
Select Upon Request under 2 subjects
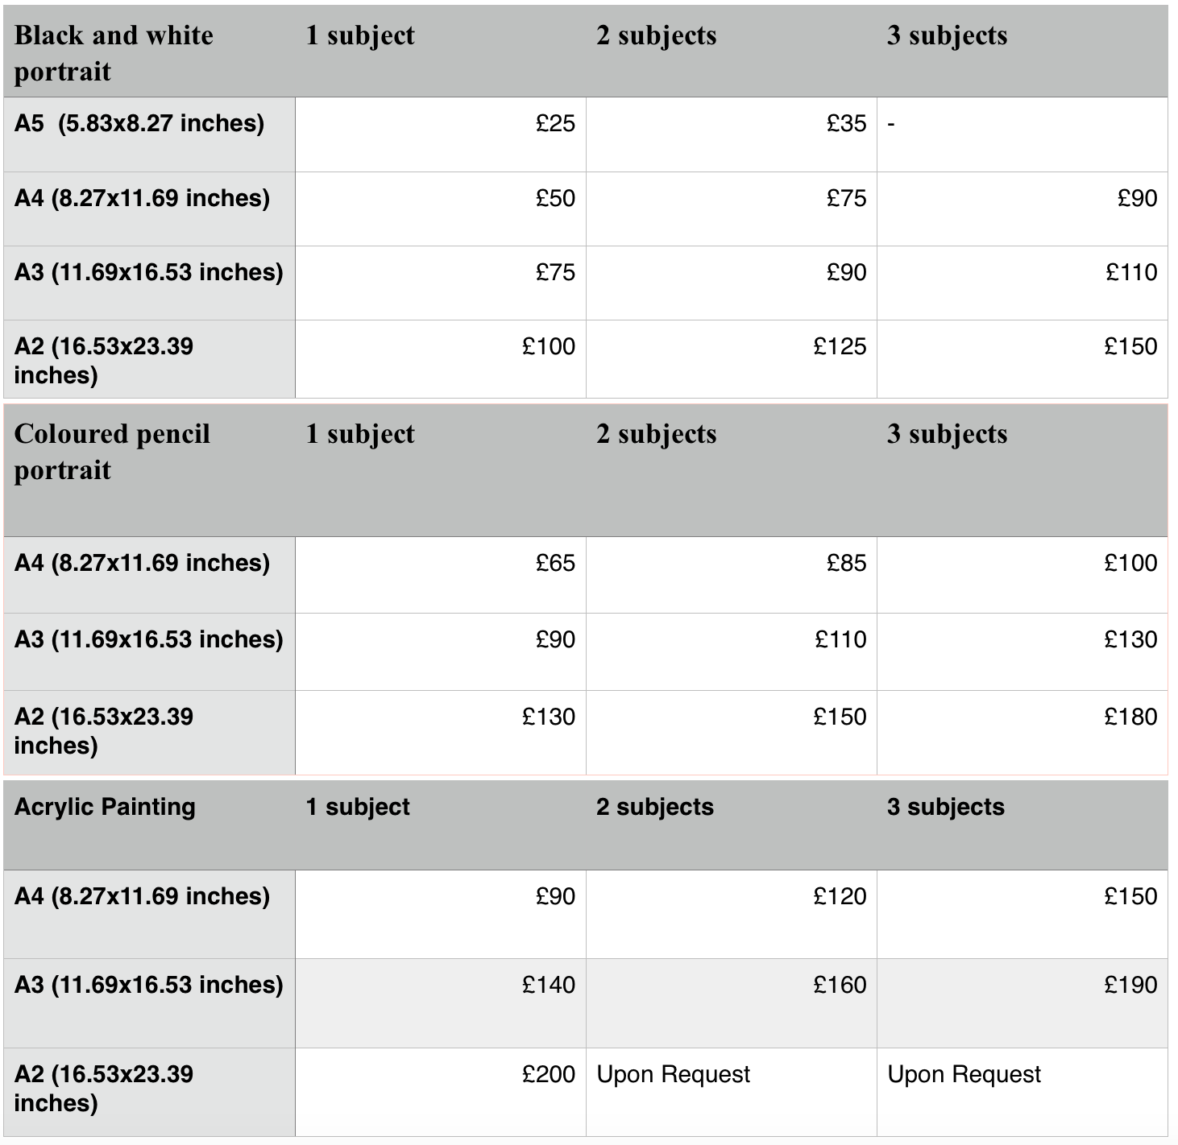tap(673, 1074)
